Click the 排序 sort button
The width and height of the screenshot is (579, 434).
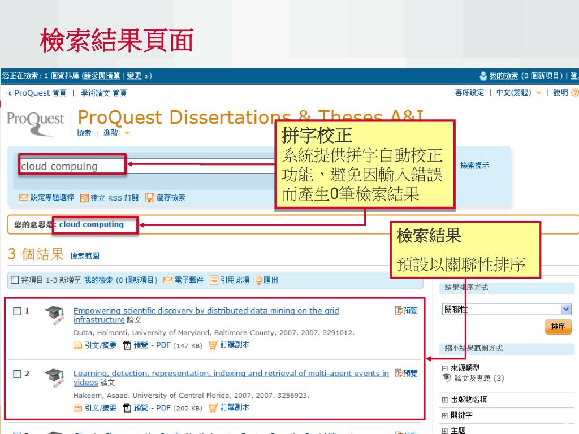558,327
